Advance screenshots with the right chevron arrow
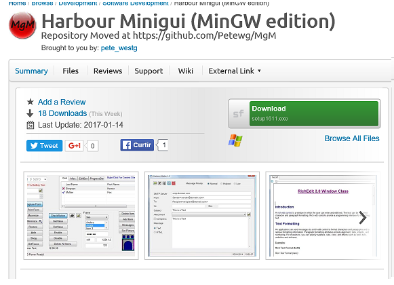Screen dimensions: 394x285 363,218
